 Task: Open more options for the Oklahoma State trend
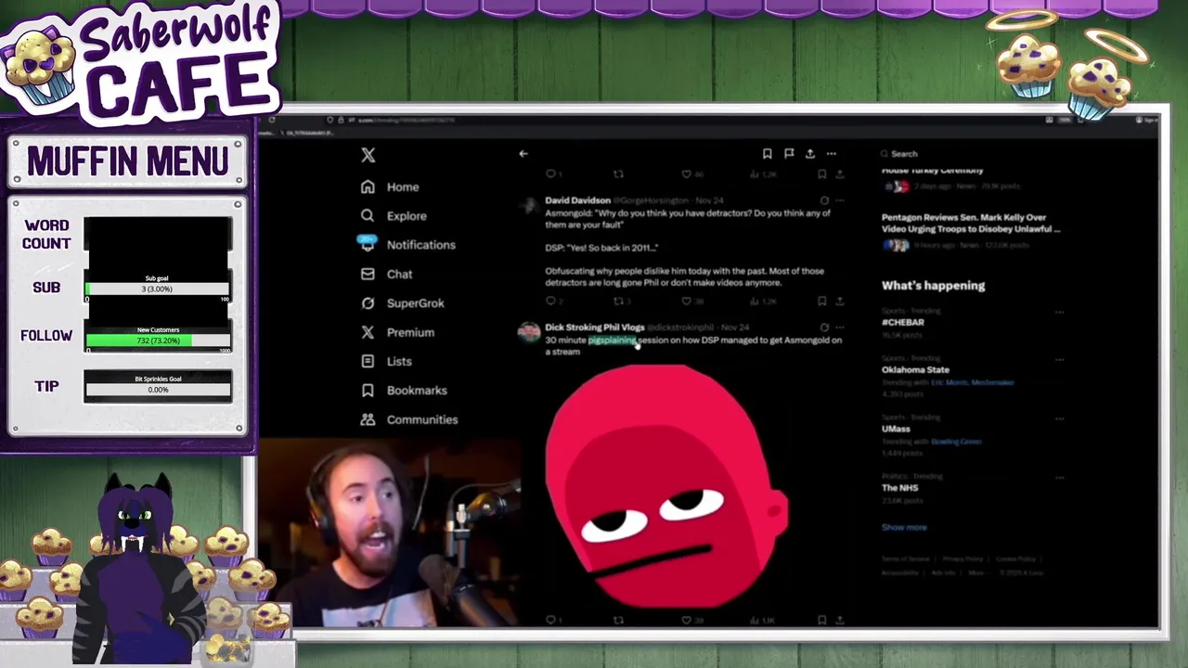[1059, 360]
